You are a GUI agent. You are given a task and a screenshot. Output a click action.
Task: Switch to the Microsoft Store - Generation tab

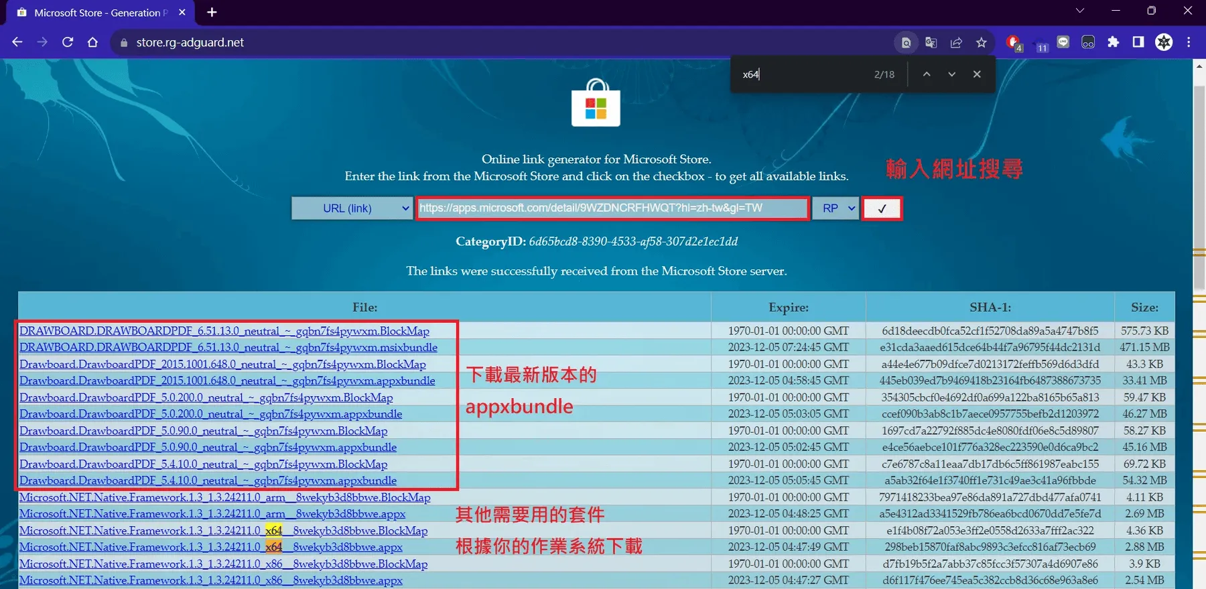coord(100,13)
